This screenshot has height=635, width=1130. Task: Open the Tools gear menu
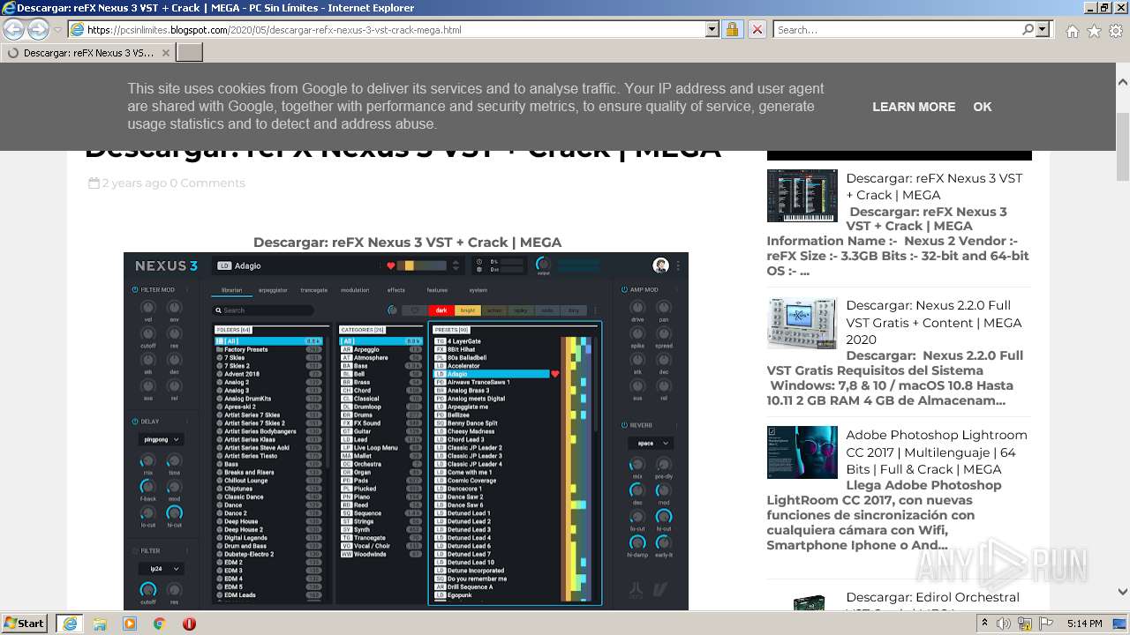[x=1116, y=31]
